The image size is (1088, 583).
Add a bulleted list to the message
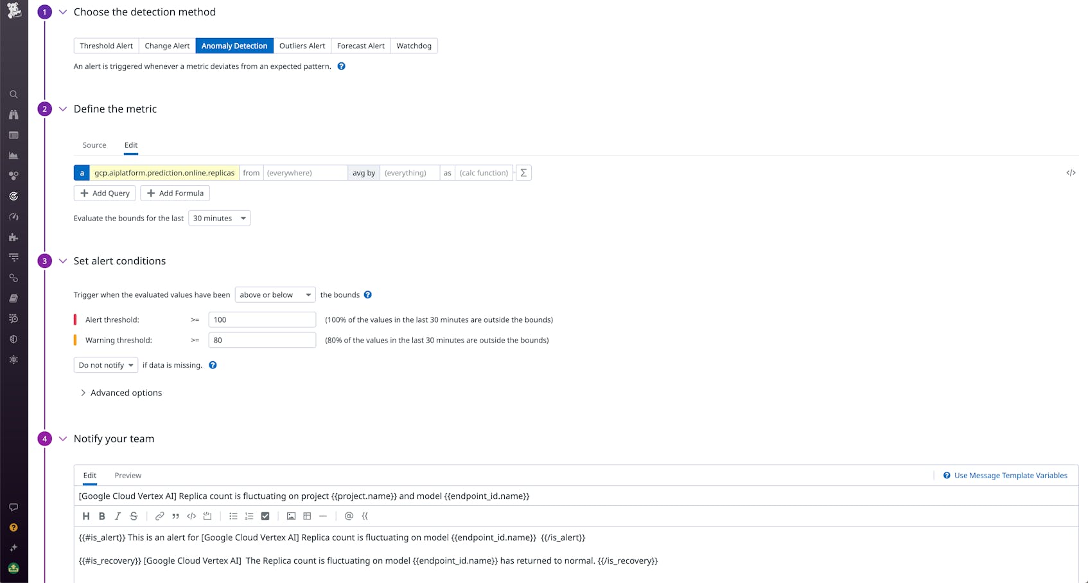[233, 516]
